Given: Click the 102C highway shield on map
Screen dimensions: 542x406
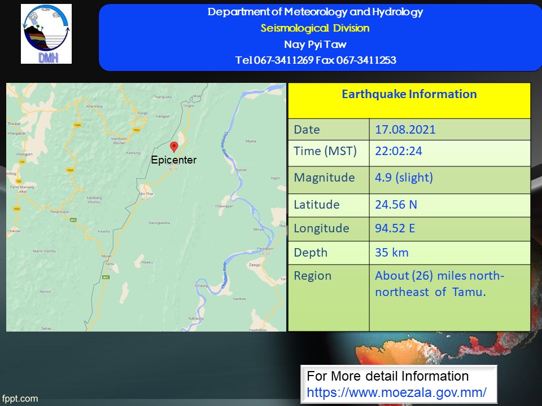Looking at the screenshot, I should click(17, 209).
